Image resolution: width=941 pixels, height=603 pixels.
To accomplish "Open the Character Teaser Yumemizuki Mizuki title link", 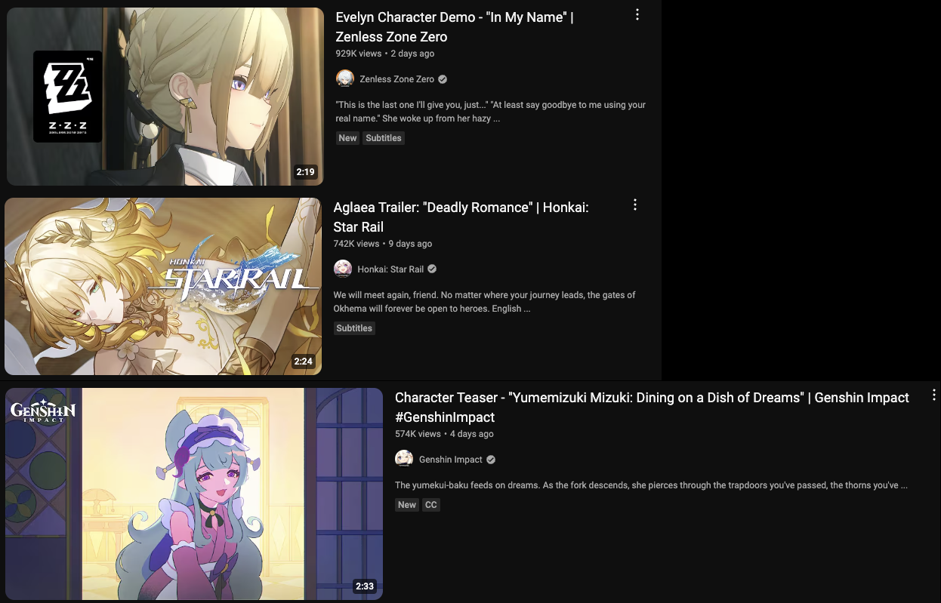I will (652, 407).
